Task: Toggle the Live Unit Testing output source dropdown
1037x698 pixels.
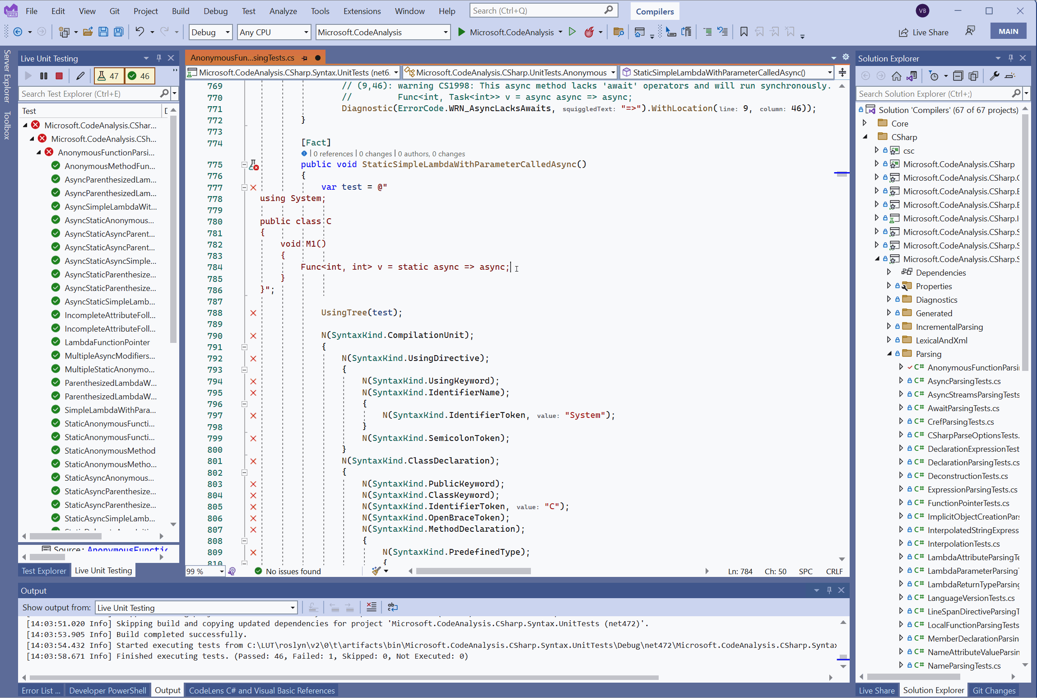Action: coord(291,607)
